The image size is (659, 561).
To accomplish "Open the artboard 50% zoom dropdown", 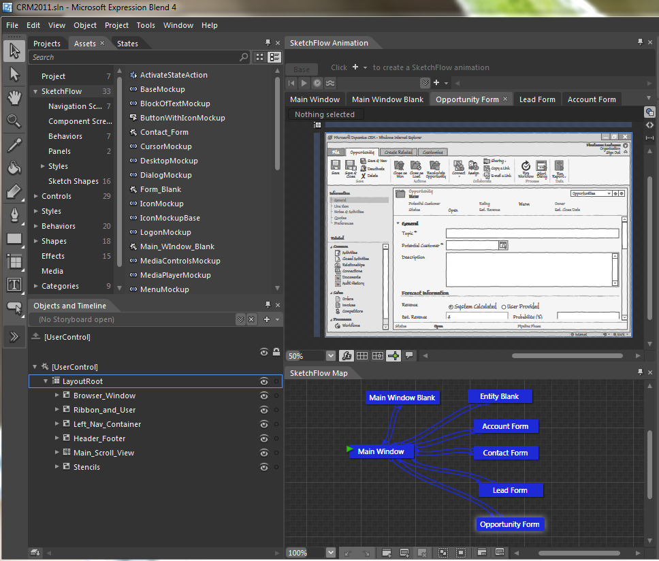I will 331,356.
